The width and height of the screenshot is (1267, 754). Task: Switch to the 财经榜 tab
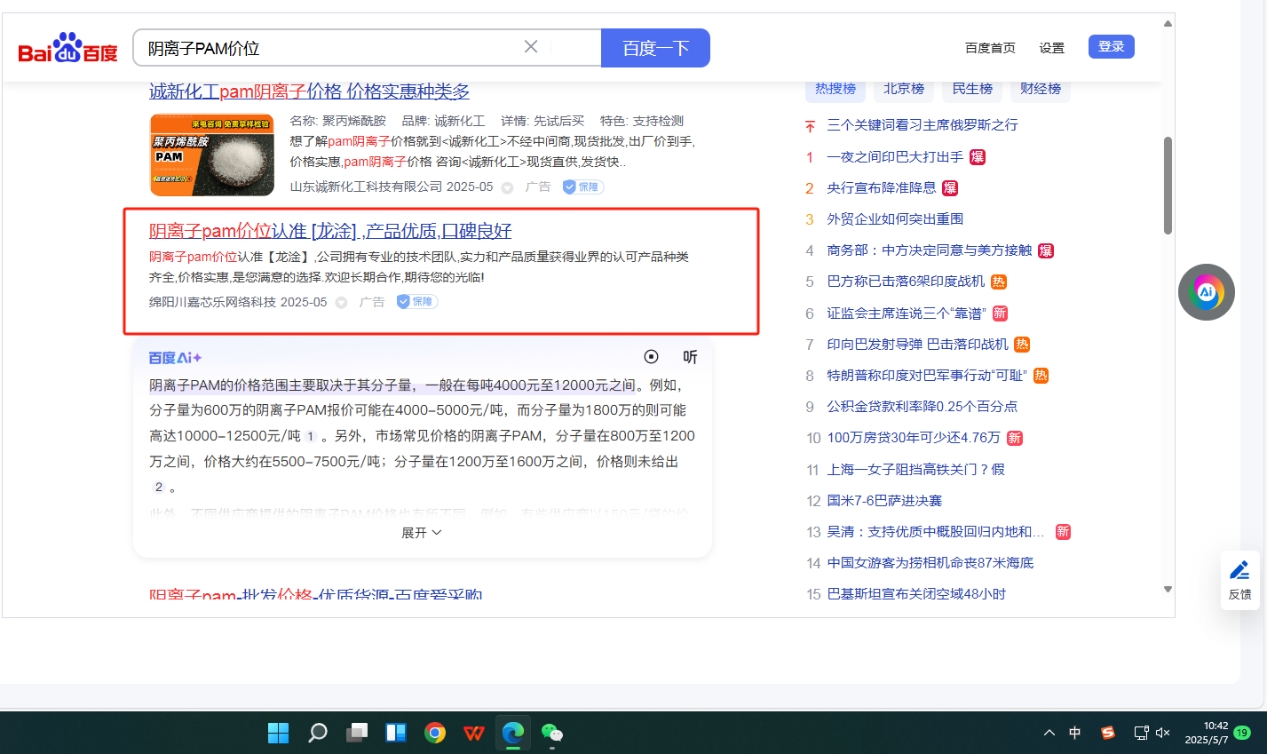click(x=1041, y=89)
